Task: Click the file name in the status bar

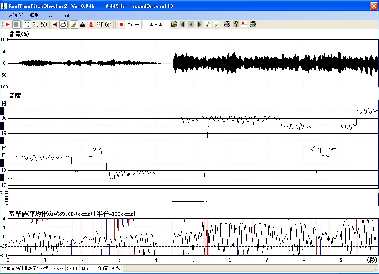Action: point(33,268)
